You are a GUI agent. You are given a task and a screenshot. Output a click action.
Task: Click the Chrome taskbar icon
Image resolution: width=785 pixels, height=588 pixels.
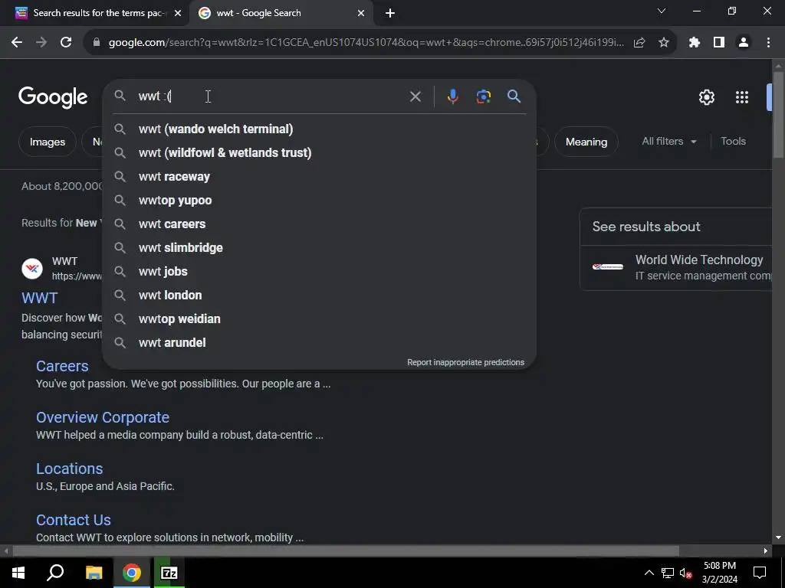tap(132, 573)
